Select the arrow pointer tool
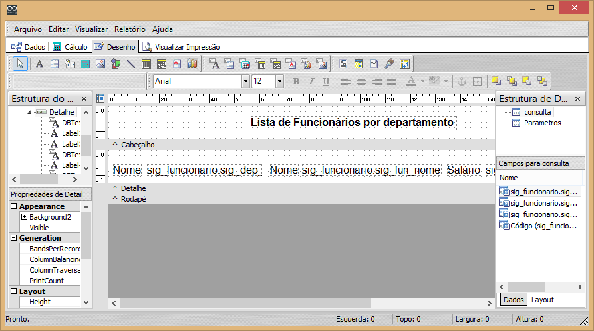This screenshot has width=594, height=331. 20,64
